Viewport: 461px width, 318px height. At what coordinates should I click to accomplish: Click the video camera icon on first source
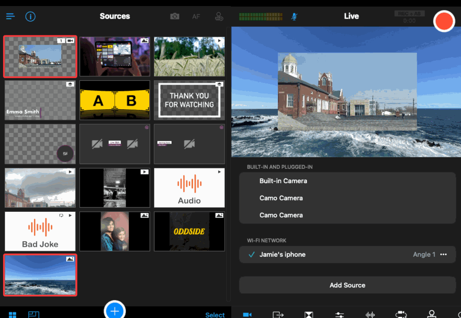[70, 41]
